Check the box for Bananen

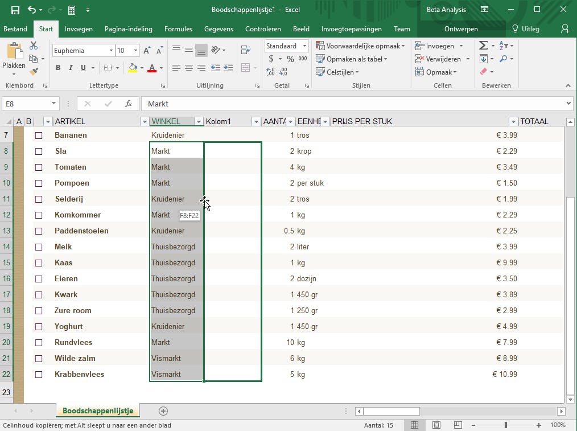tap(39, 136)
